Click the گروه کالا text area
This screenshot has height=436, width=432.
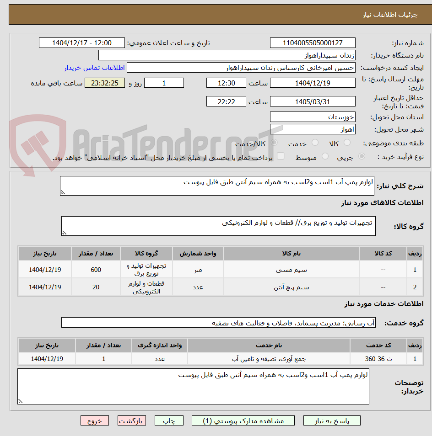(x=218, y=226)
